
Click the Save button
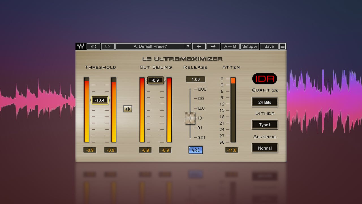(x=269, y=46)
